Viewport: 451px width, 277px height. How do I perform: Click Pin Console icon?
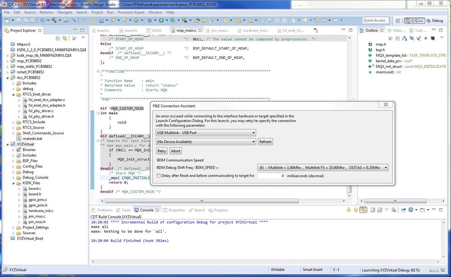point(403,210)
